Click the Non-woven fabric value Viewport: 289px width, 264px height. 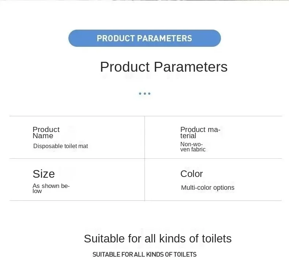pos(192,147)
